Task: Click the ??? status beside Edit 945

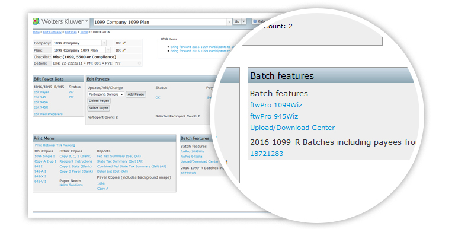Action: point(71,97)
